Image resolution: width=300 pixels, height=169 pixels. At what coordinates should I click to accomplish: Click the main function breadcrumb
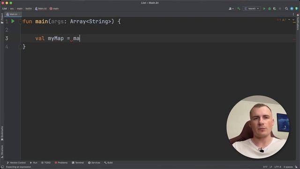pyautogui.click(x=54, y=8)
